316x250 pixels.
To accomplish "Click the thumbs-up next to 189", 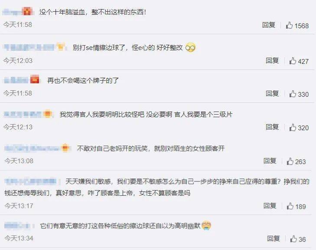I will [290, 206].
